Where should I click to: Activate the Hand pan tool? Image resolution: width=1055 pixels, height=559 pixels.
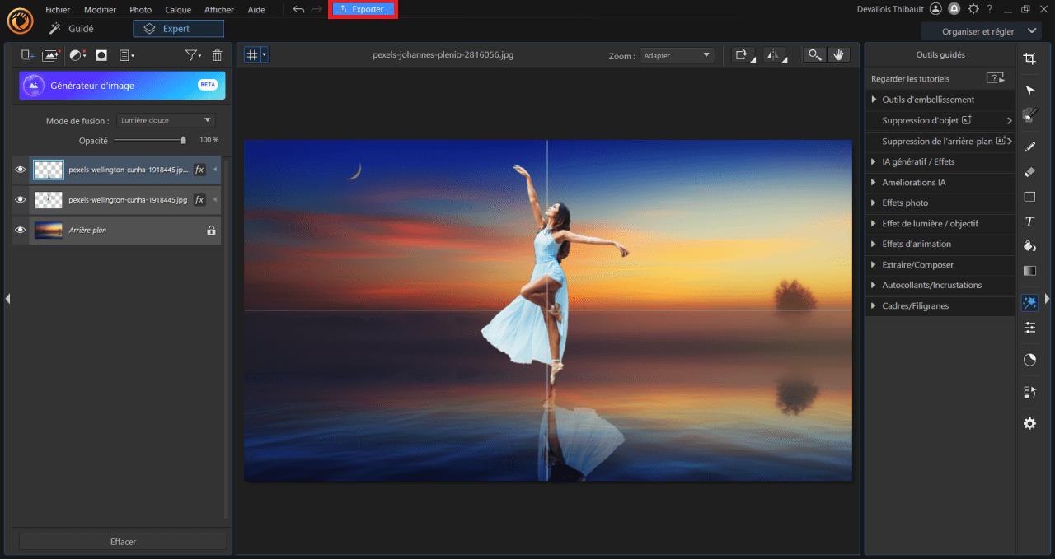pos(839,55)
